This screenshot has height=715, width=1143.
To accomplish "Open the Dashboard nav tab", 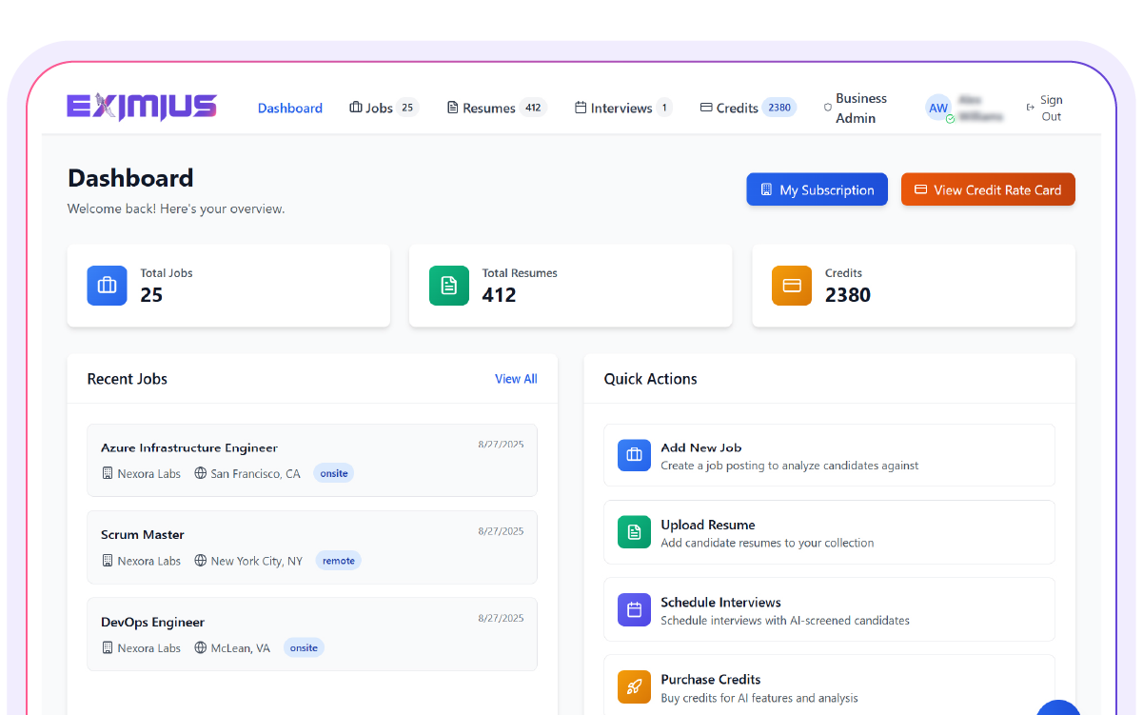I will 290,109.
